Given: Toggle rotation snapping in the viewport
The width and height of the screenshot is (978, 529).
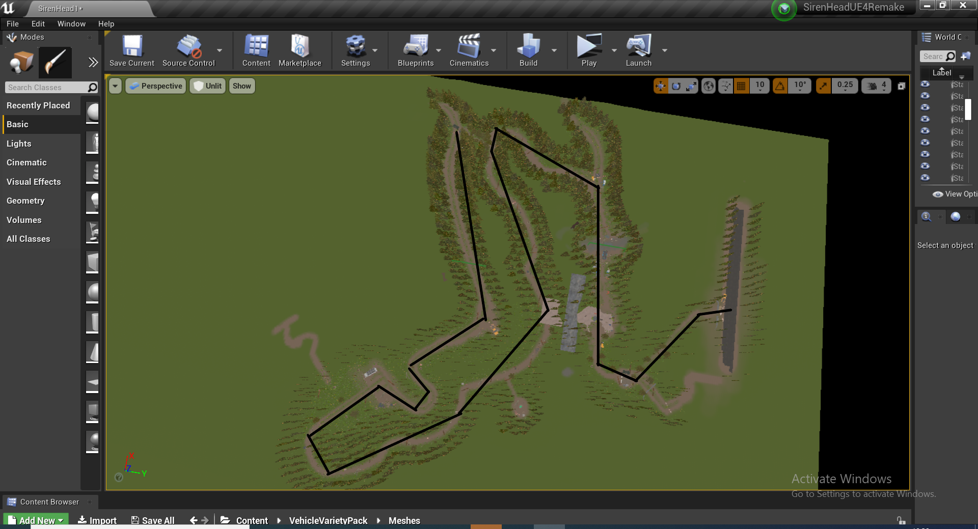Looking at the screenshot, I should 779,86.
